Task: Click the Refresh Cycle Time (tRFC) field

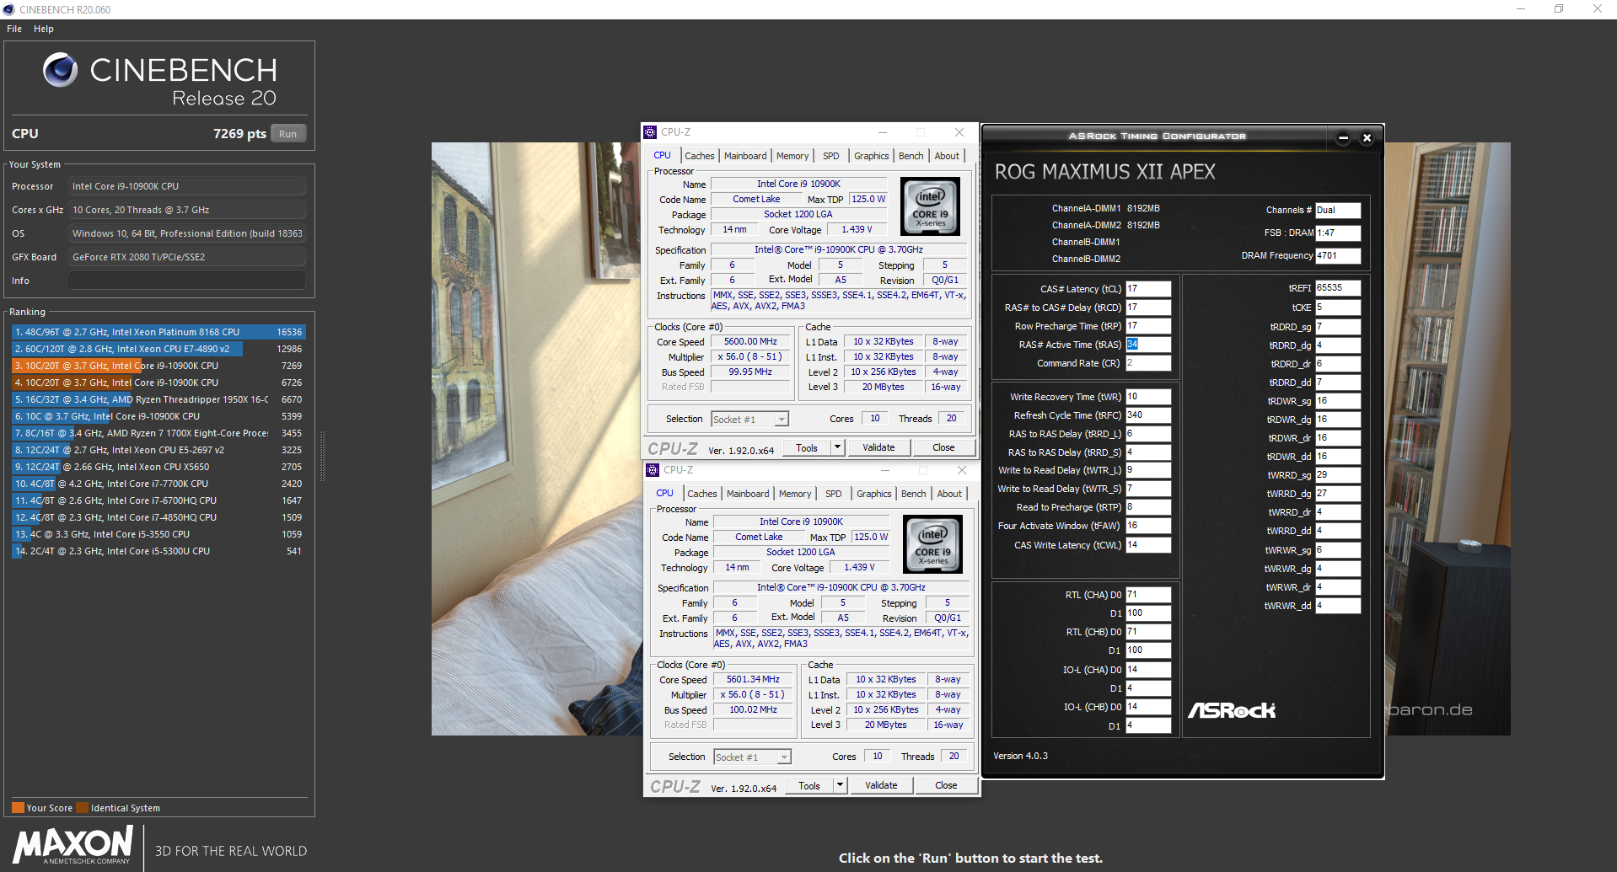Action: 1148,415
